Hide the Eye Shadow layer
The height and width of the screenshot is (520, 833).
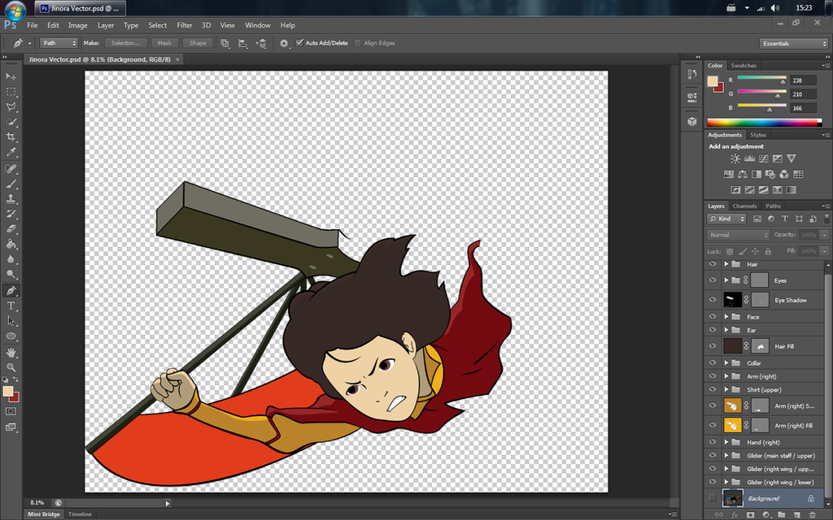[713, 300]
